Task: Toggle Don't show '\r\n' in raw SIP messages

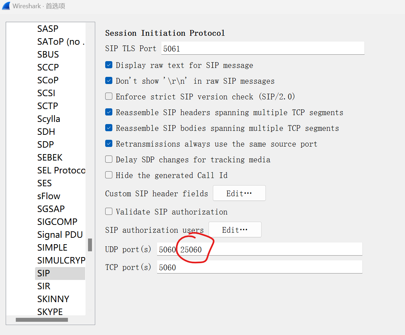Action: point(109,81)
